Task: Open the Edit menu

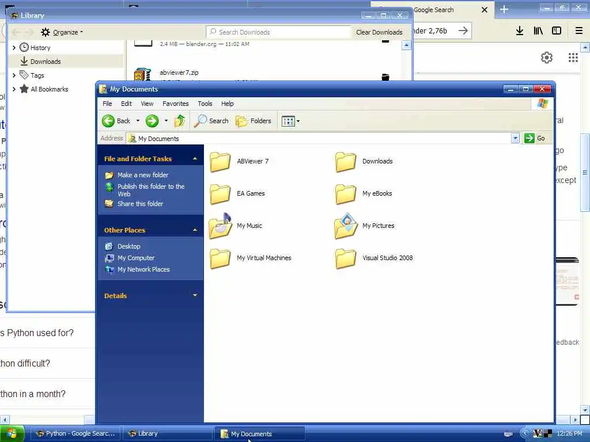Action: tap(126, 104)
